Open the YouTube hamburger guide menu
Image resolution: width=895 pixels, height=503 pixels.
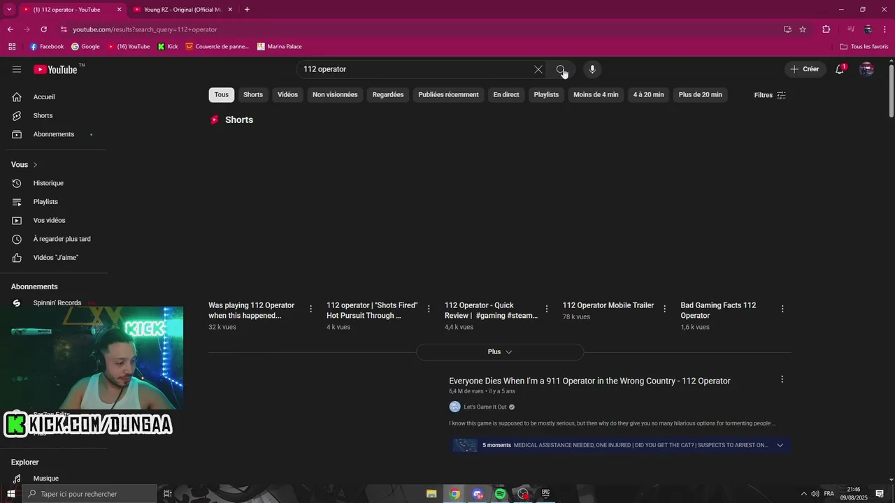coord(17,69)
